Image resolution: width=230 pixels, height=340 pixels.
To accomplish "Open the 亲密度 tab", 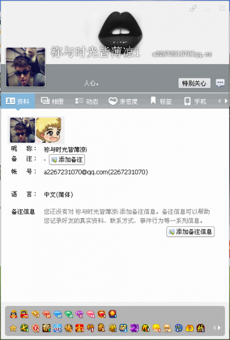I will [123, 101].
